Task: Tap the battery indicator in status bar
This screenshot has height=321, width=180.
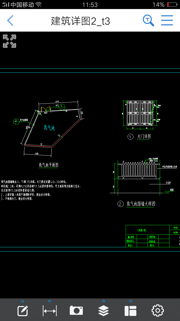Action: coord(172,5)
